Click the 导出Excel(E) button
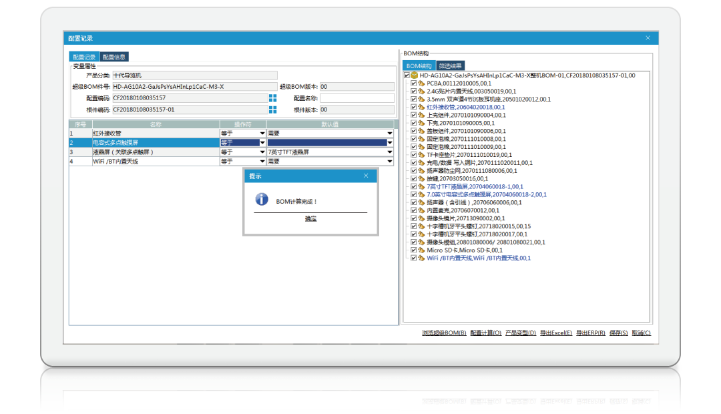721x414 pixels. [555, 333]
